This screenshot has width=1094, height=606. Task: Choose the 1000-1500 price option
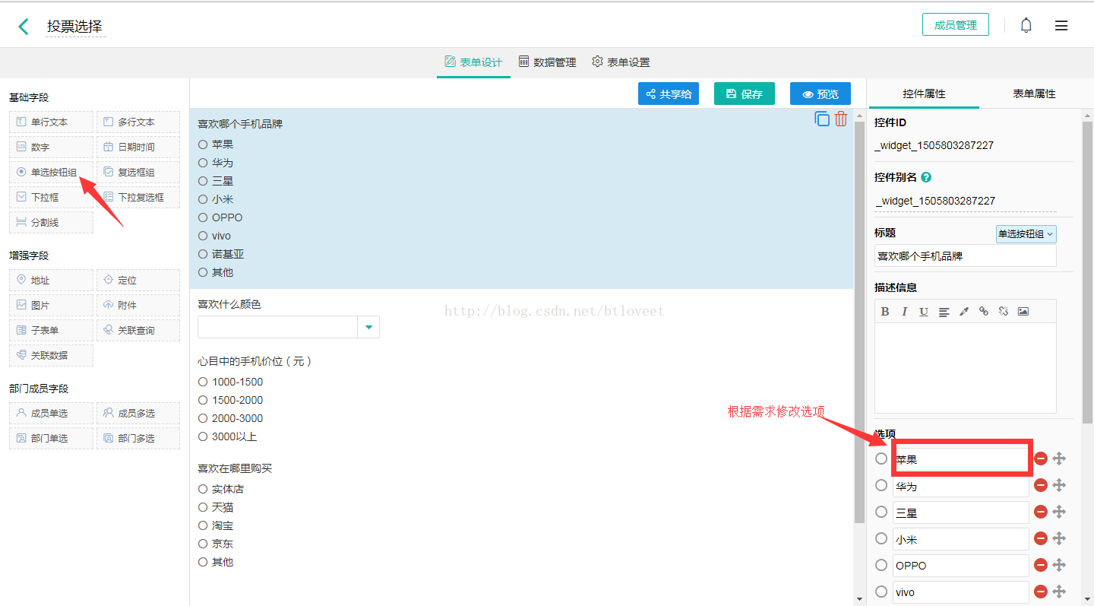(203, 382)
